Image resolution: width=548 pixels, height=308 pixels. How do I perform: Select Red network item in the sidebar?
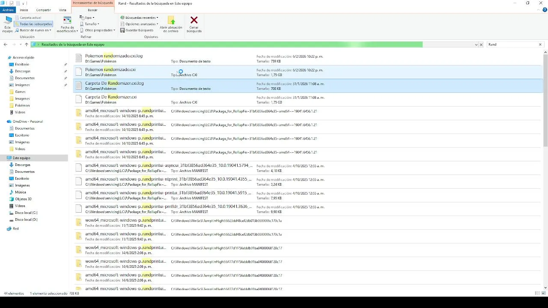pos(15,228)
